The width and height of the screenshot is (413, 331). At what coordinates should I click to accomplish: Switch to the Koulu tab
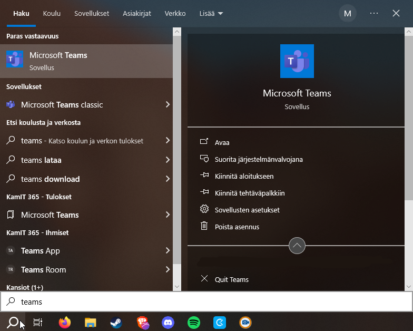[x=52, y=14]
